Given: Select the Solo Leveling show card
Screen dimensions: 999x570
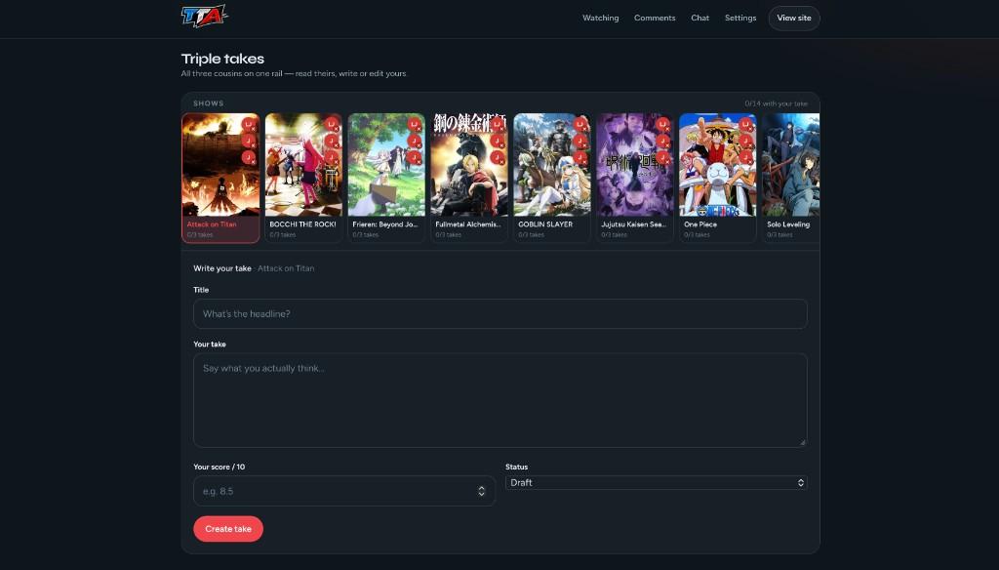Looking at the screenshot, I should click(790, 178).
